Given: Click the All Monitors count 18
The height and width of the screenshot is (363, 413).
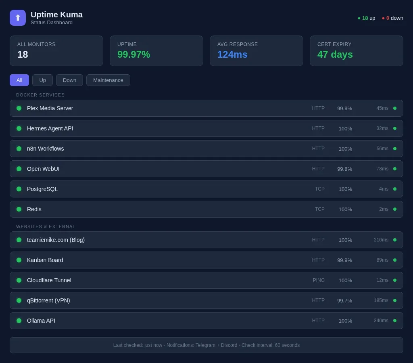Looking at the screenshot, I should pyautogui.click(x=23, y=54).
